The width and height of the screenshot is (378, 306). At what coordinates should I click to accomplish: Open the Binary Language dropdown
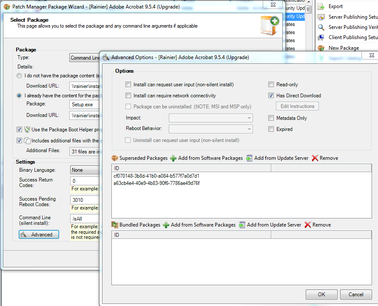coord(85,170)
